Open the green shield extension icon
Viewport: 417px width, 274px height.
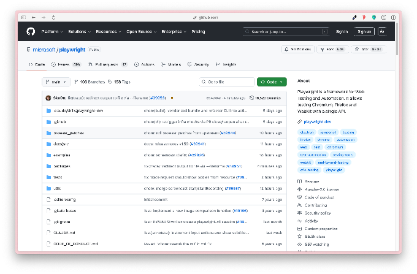374,18
